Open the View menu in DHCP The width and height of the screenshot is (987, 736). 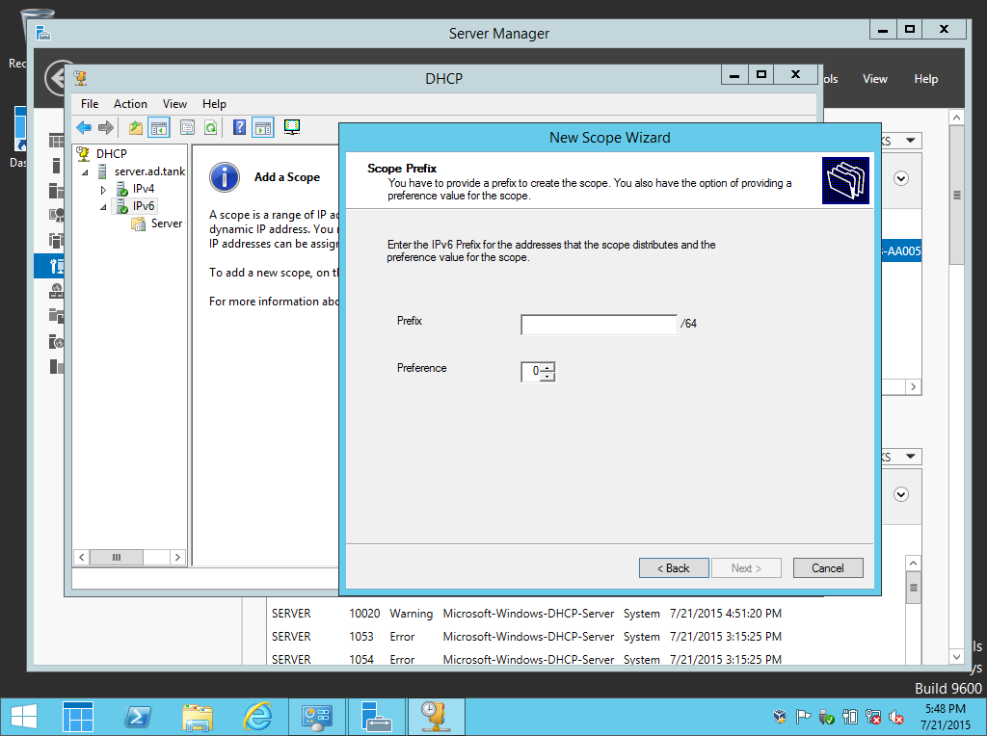point(174,103)
